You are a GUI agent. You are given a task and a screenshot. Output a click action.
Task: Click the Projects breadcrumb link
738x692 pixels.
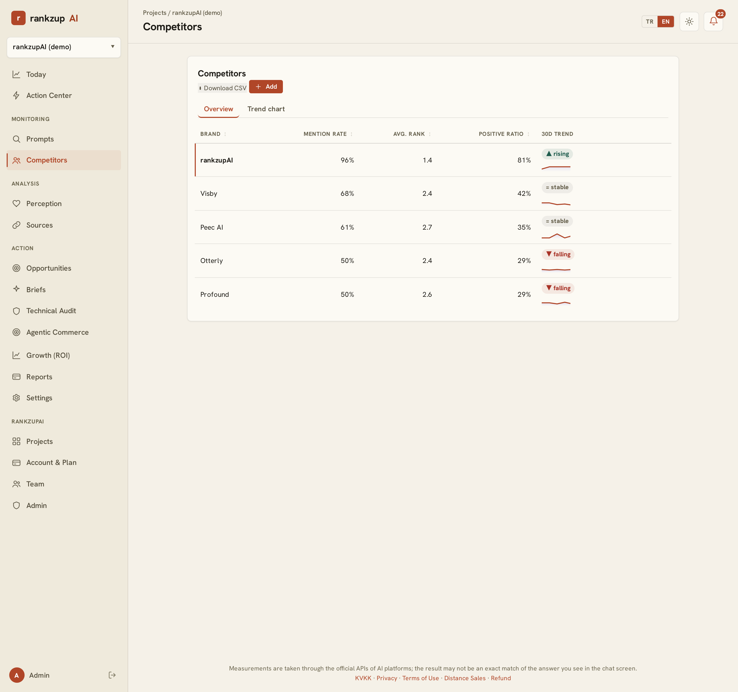click(x=155, y=13)
